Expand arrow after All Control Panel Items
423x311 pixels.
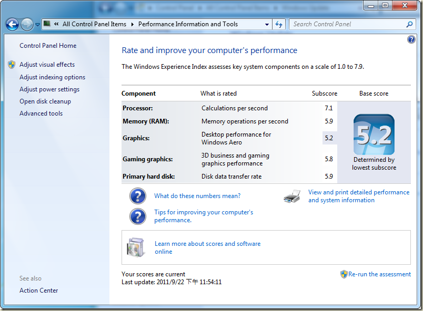click(x=133, y=24)
